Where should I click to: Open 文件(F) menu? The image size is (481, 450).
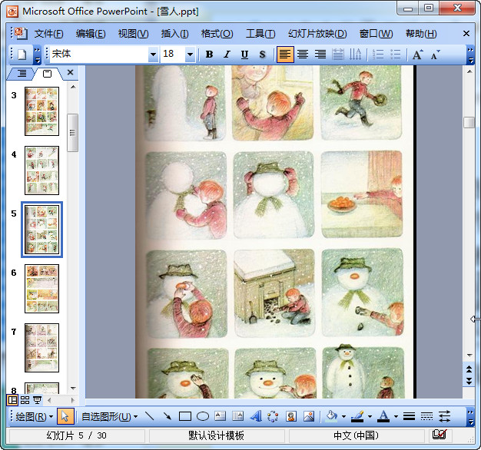tap(48, 34)
